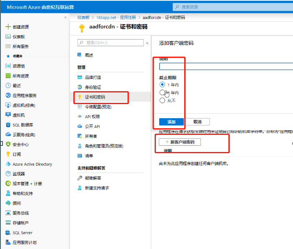
Task: Click the blue '添加' Add button
Action: (x=171, y=122)
